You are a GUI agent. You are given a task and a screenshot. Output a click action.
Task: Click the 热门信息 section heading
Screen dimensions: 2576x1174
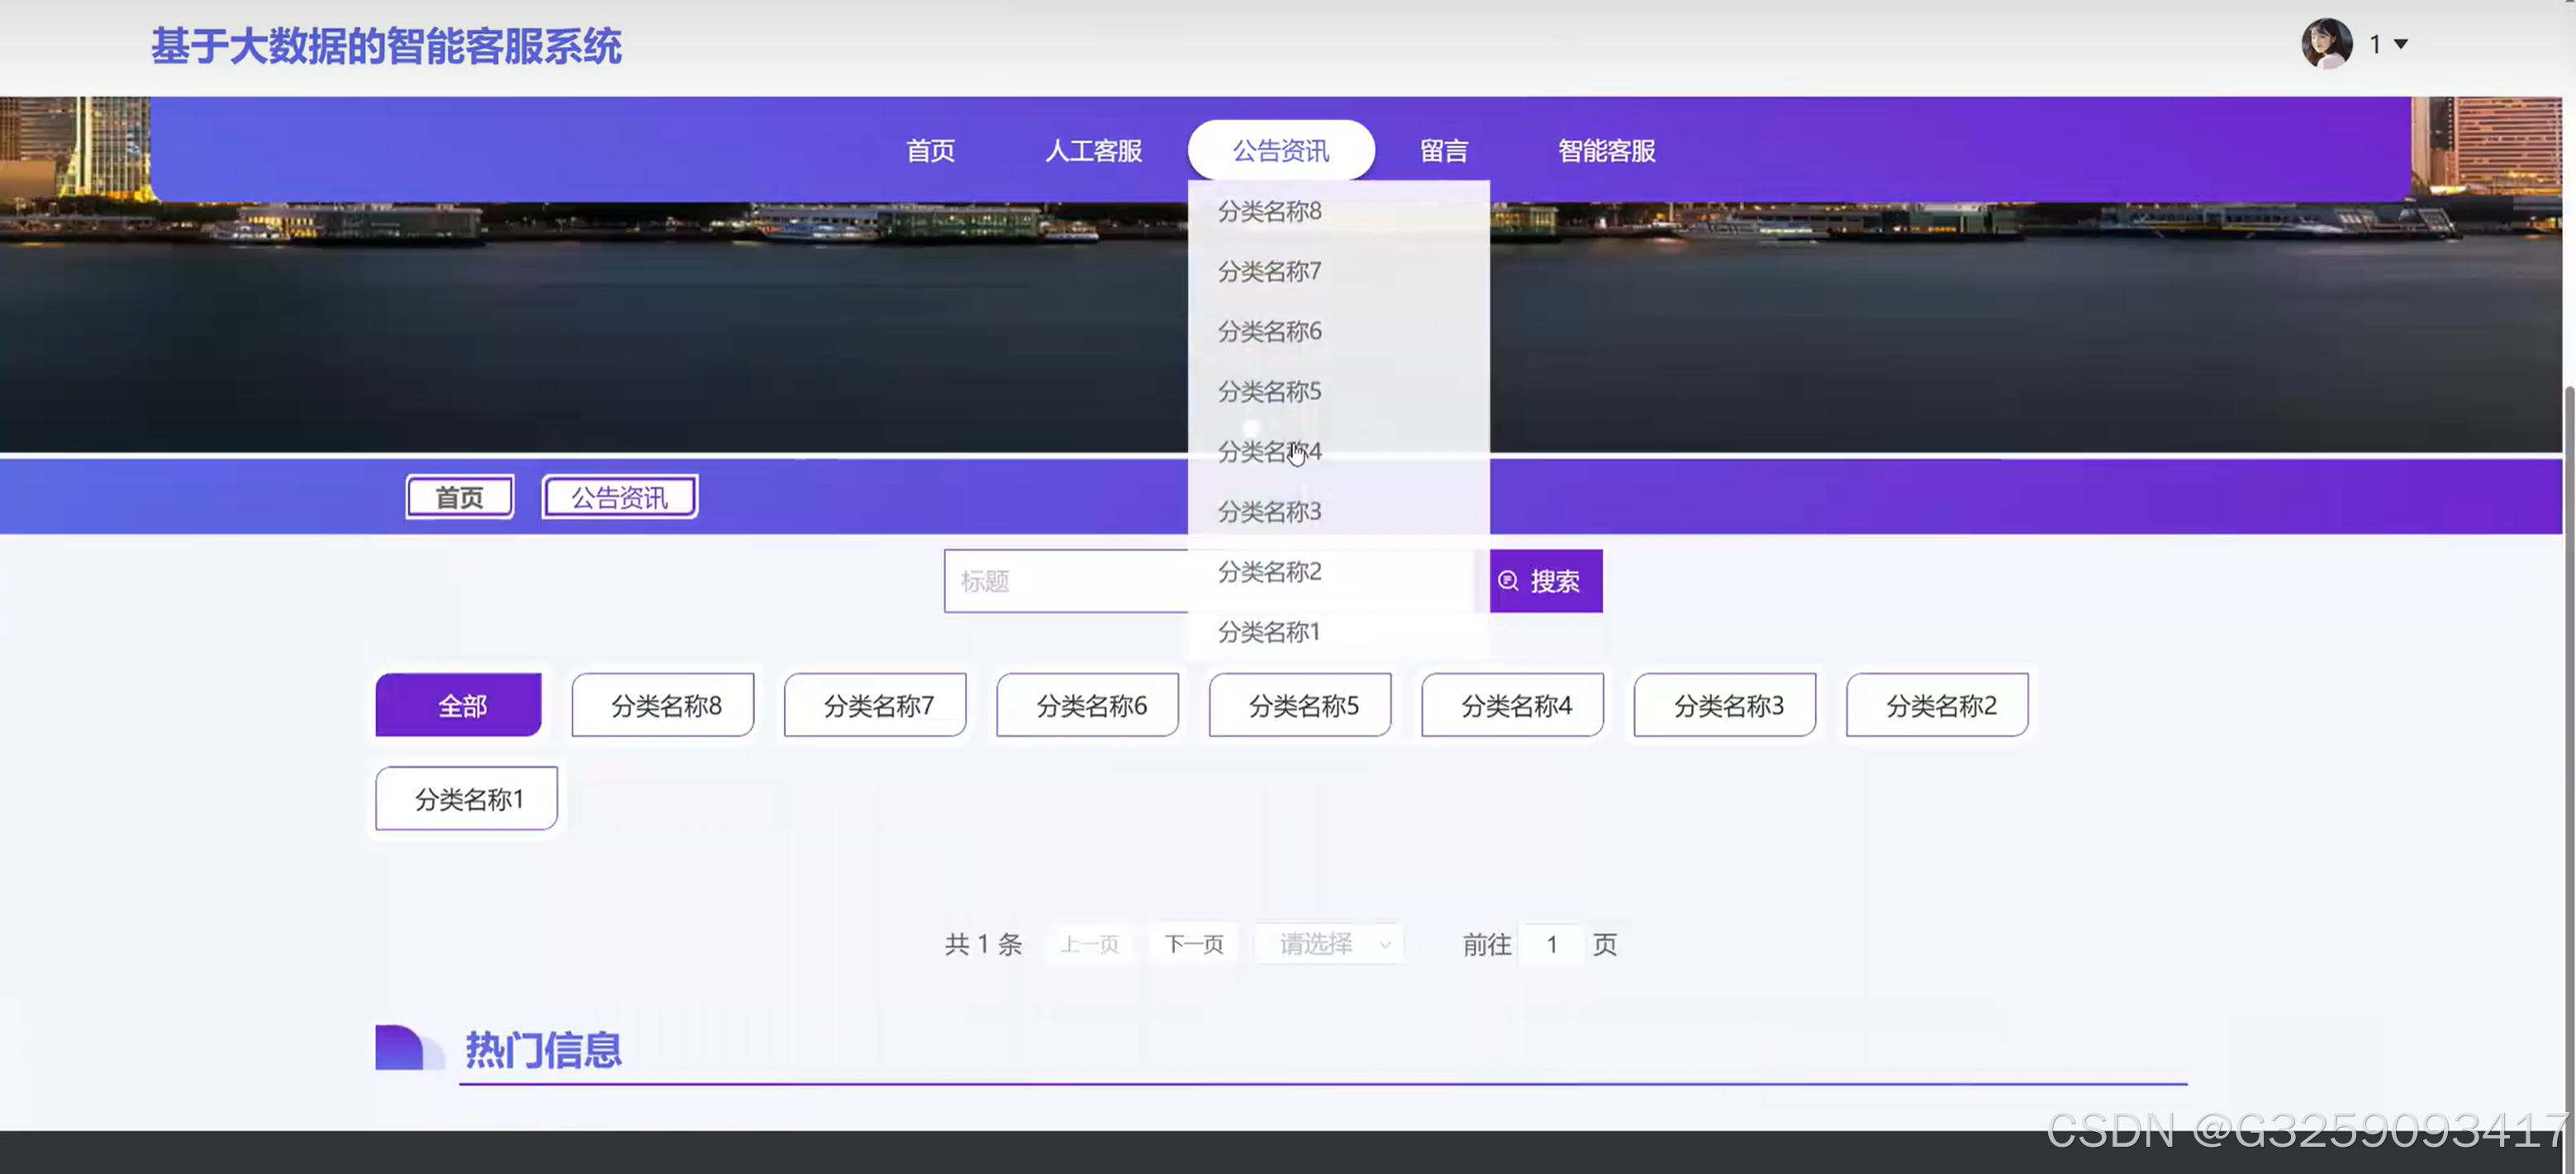click(543, 1049)
